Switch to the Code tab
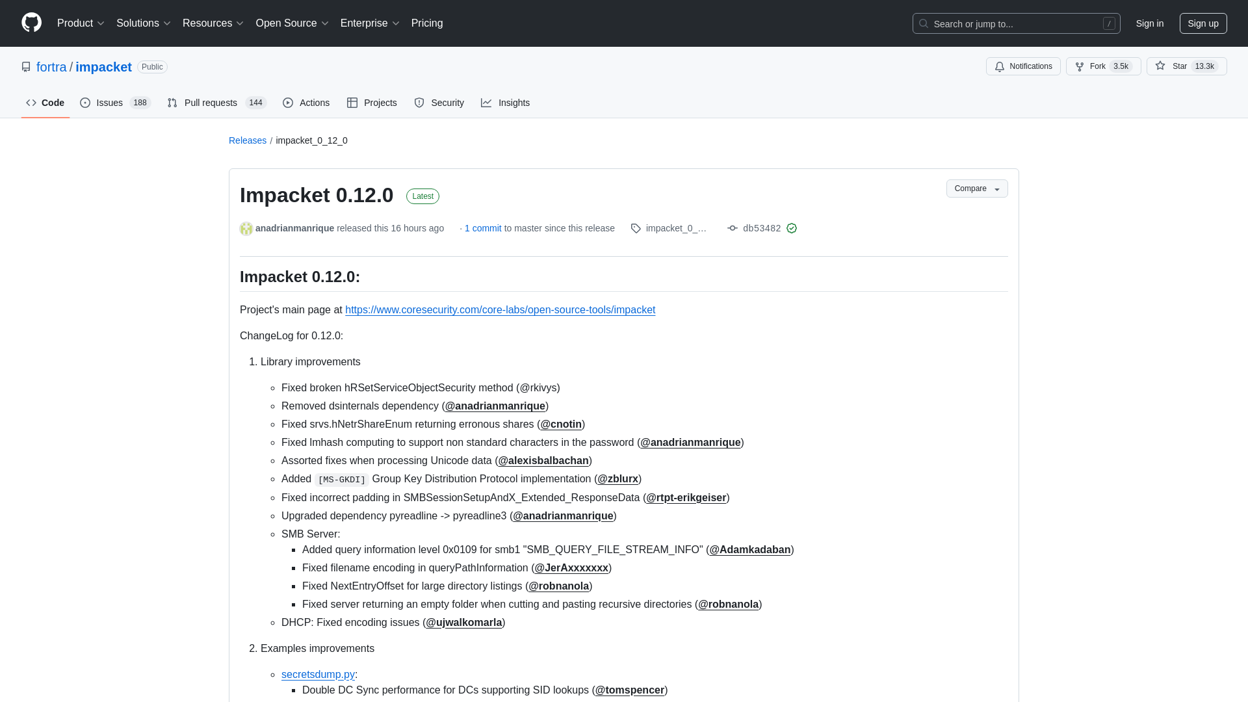This screenshot has width=1248, height=702. point(45,103)
